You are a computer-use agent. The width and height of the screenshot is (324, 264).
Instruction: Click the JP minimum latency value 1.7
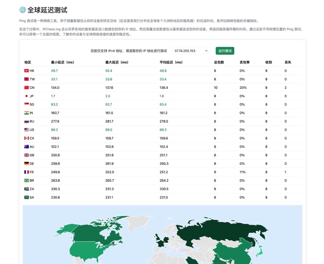[x=53, y=96]
